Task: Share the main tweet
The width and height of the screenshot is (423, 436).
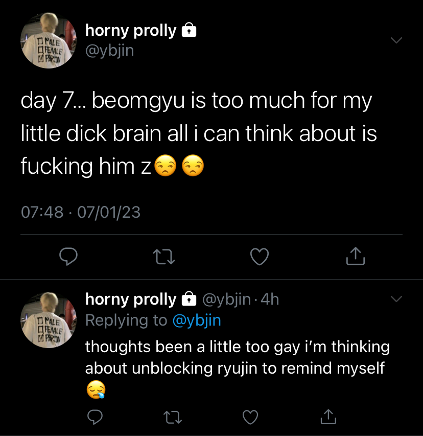Action: tap(355, 256)
